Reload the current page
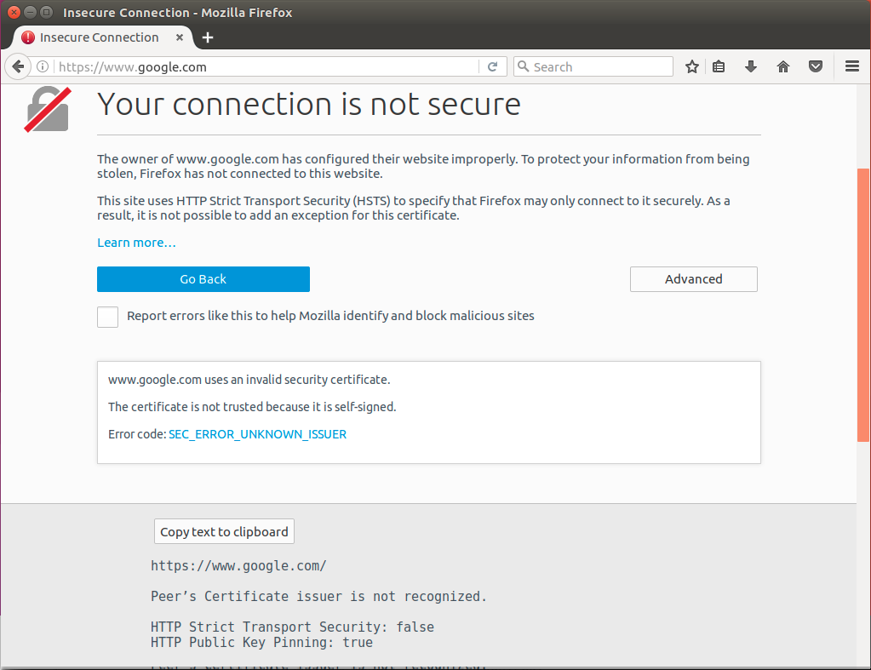This screenshot has height=670, width=871. coord(492,66)
